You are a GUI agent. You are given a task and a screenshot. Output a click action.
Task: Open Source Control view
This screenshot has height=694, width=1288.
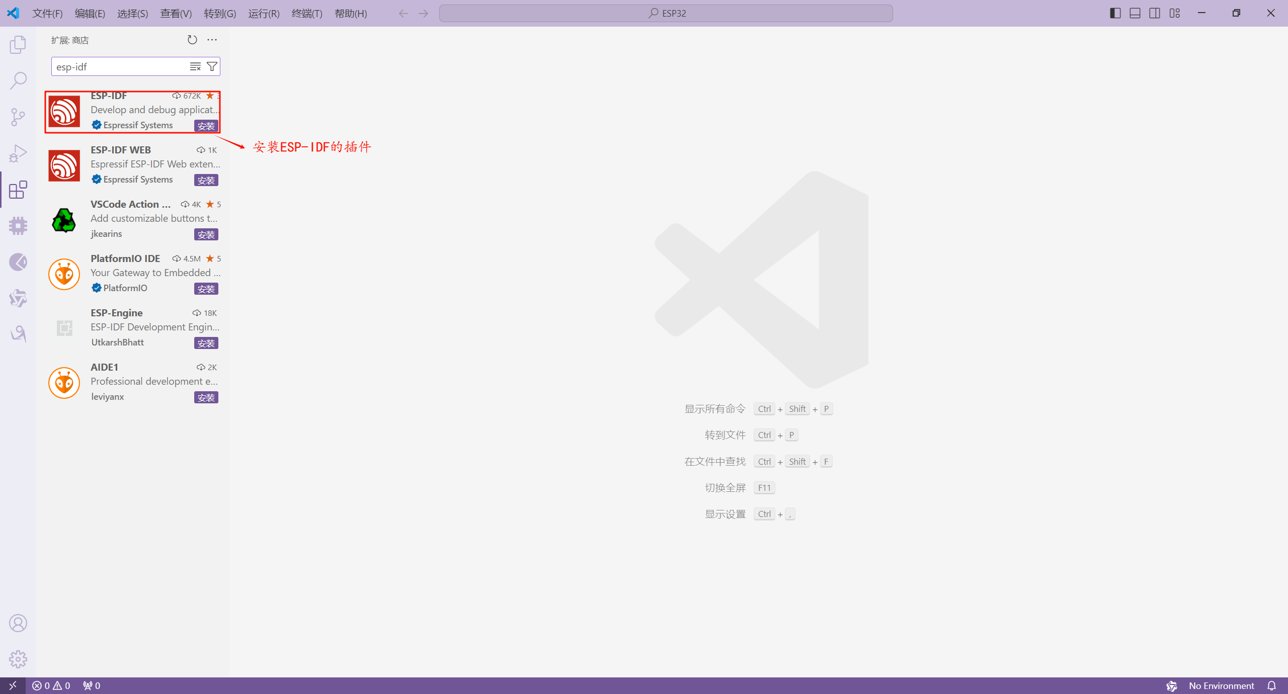click(x=18, y=117)
